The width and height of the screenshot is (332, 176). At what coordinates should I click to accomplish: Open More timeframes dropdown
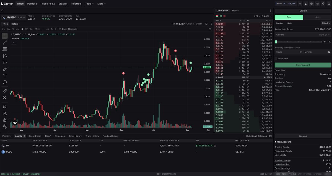click(38, 29)
